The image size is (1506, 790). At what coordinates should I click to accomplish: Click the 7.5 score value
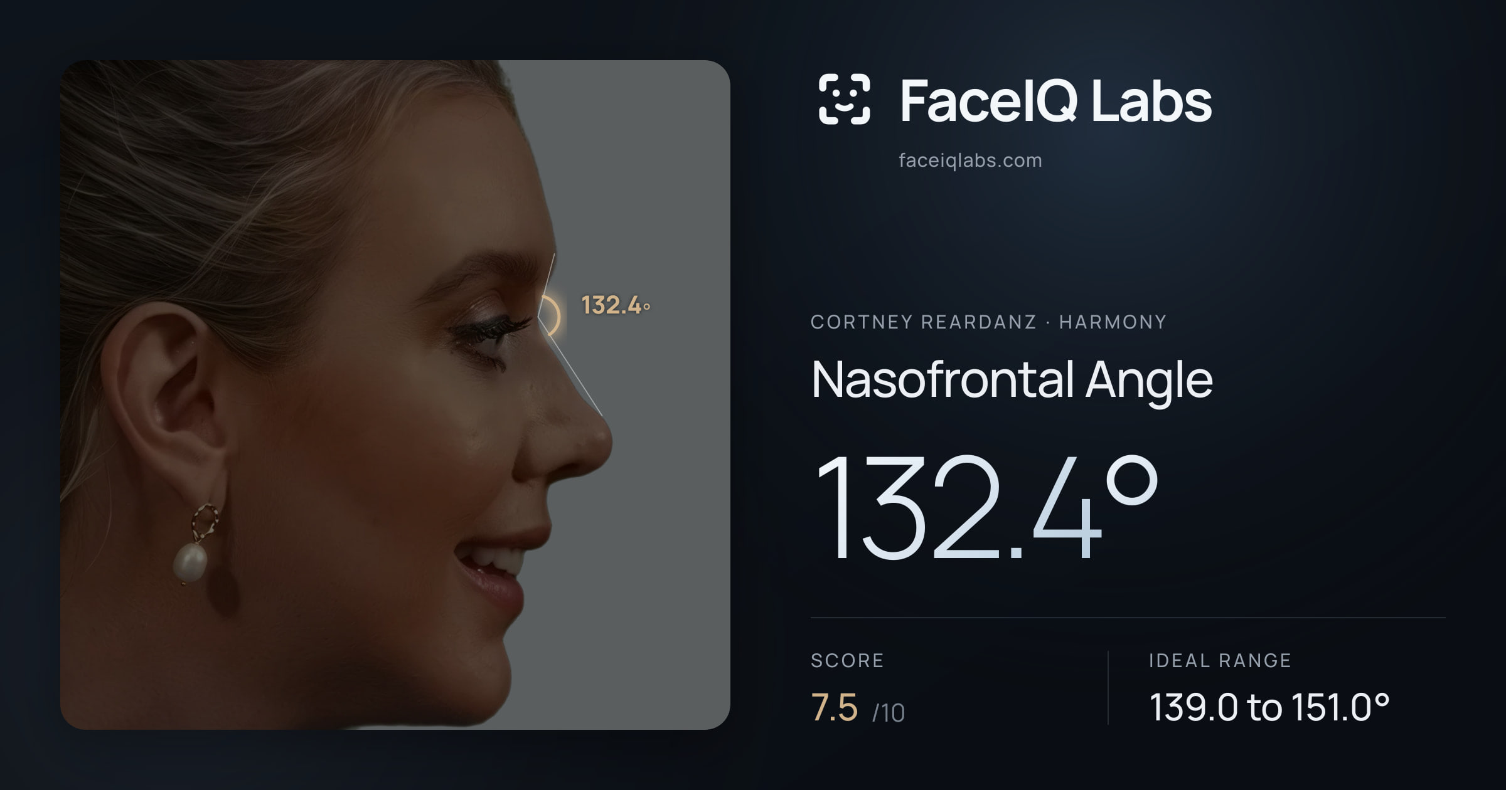pyautogui.click(x=834, y=708)
